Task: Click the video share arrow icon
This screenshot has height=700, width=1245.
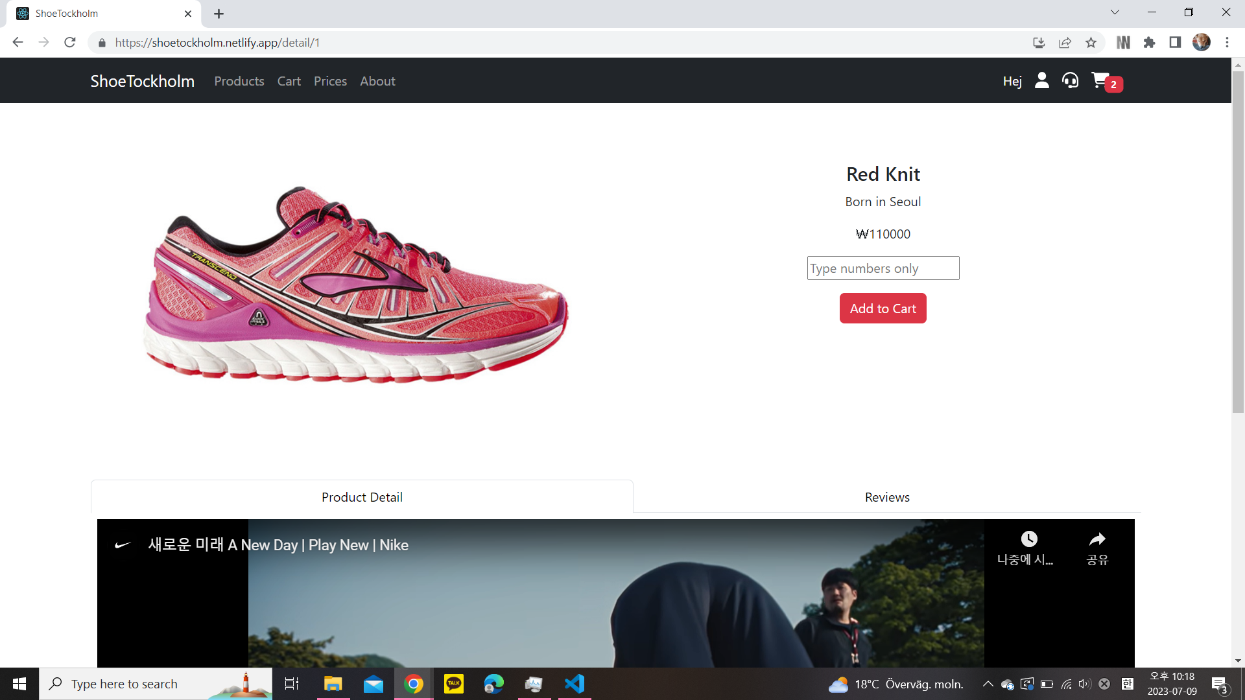Action: coord(1097,539)
